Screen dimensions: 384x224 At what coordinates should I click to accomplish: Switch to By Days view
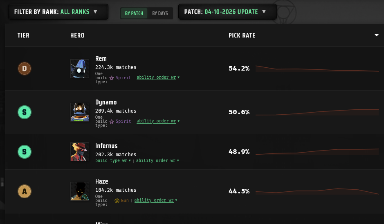point(160,13)
